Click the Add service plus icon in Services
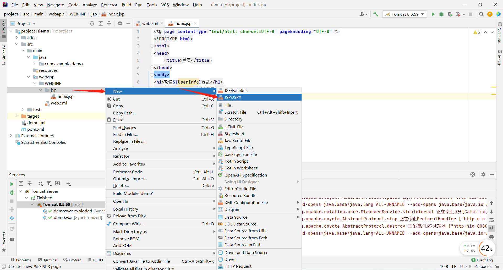 pos(68,184)
